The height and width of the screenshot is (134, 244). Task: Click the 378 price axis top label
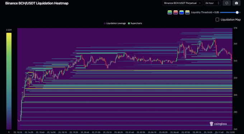(235, 28)
